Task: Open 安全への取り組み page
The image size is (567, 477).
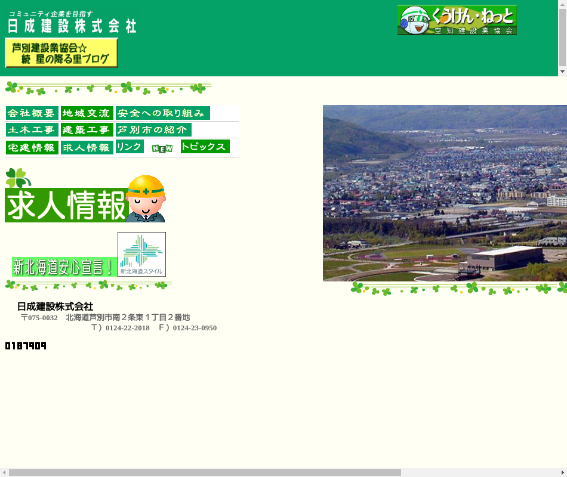Action: (163, 113)
